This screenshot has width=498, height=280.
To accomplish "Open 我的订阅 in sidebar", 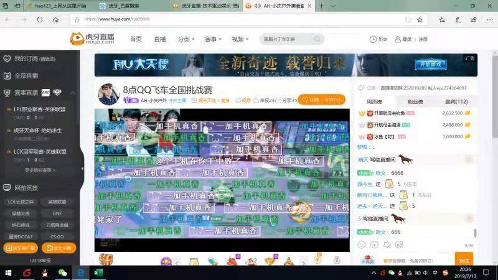I will point(29,58).
